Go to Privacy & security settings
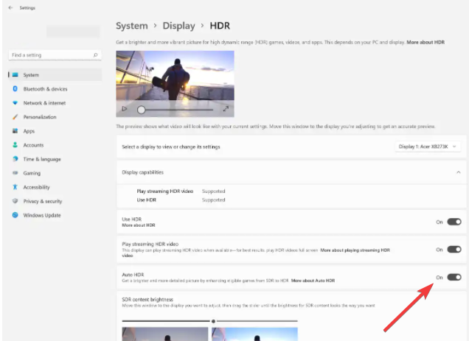 click(x=42, y=201)
